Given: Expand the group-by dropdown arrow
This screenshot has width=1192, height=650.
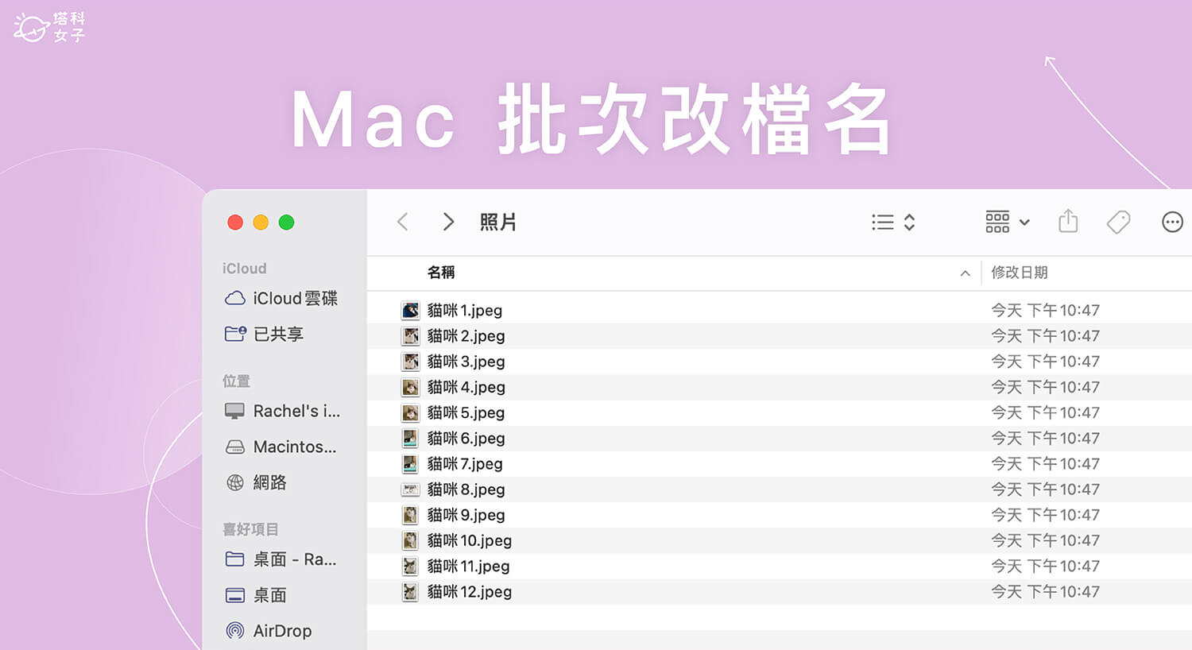Looking at the screenshot, I should (1024, 222).
